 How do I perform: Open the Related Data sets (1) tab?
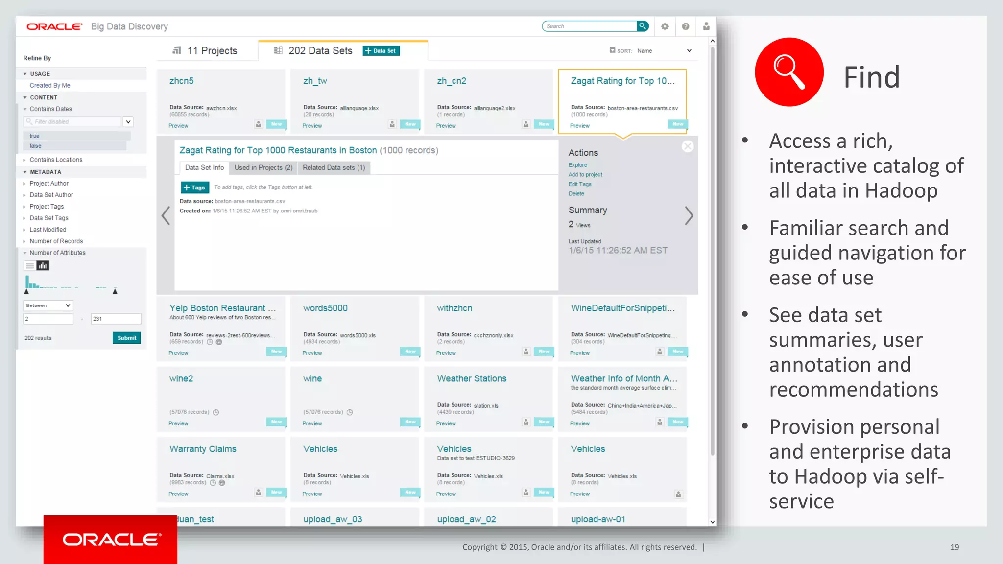click(334, 167)
